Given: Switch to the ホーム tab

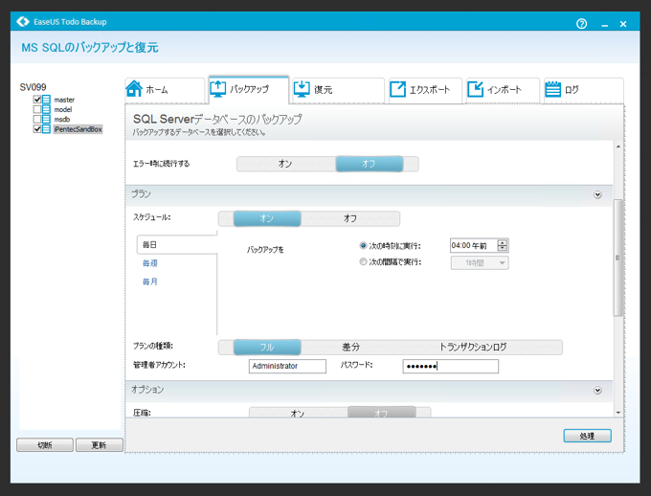Looking at the screenshot, I should [165, 90].
